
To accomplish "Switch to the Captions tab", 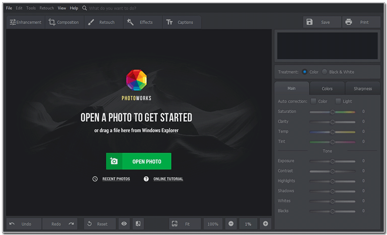I will pyautogui.click(x=181, y=22).
